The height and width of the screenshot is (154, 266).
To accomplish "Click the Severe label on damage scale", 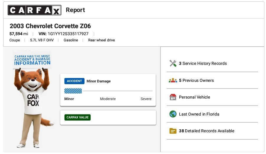I will (x=146, y=99).
